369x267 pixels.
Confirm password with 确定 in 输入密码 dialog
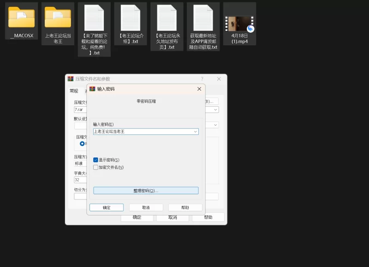click(x=107, y=208)
